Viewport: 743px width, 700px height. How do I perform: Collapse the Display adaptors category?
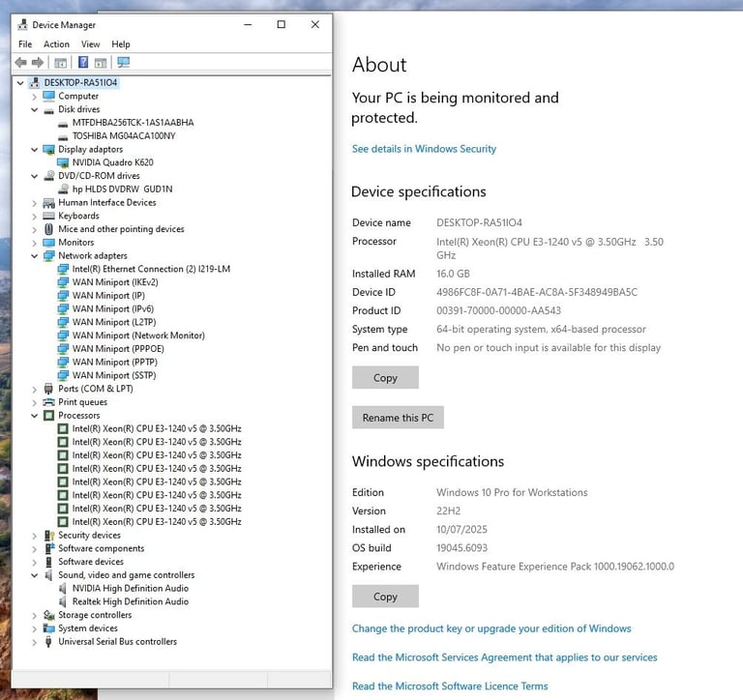34,150
